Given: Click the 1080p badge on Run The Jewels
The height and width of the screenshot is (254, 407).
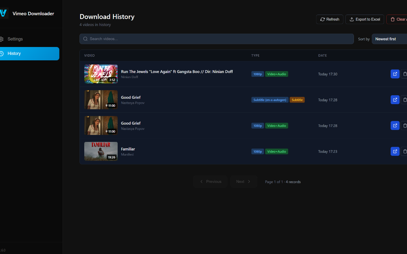Looking at the screenshot, I should [258, 74].
